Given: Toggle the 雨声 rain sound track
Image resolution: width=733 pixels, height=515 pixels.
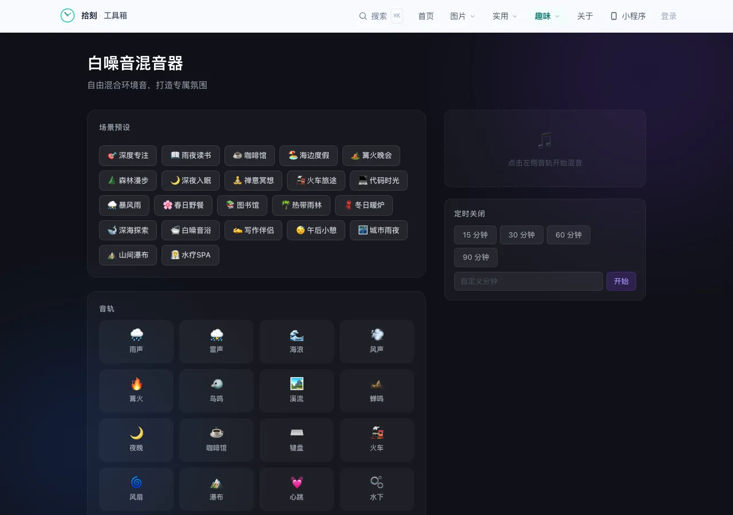Looking at the screenshot, I should (x=136, y=342).
